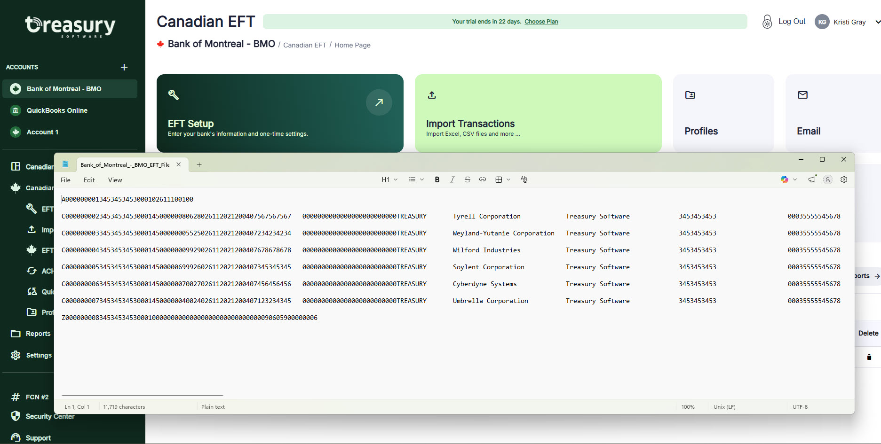Image resolution: width=881 pixels, height=444 pixels.
Task: Click the EFT Setup wrench icon in sidebar
Action: [x=32, y=209]
